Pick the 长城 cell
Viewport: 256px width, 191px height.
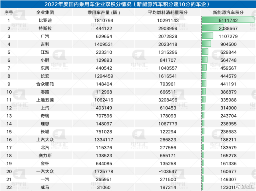(x=45, y=132)
